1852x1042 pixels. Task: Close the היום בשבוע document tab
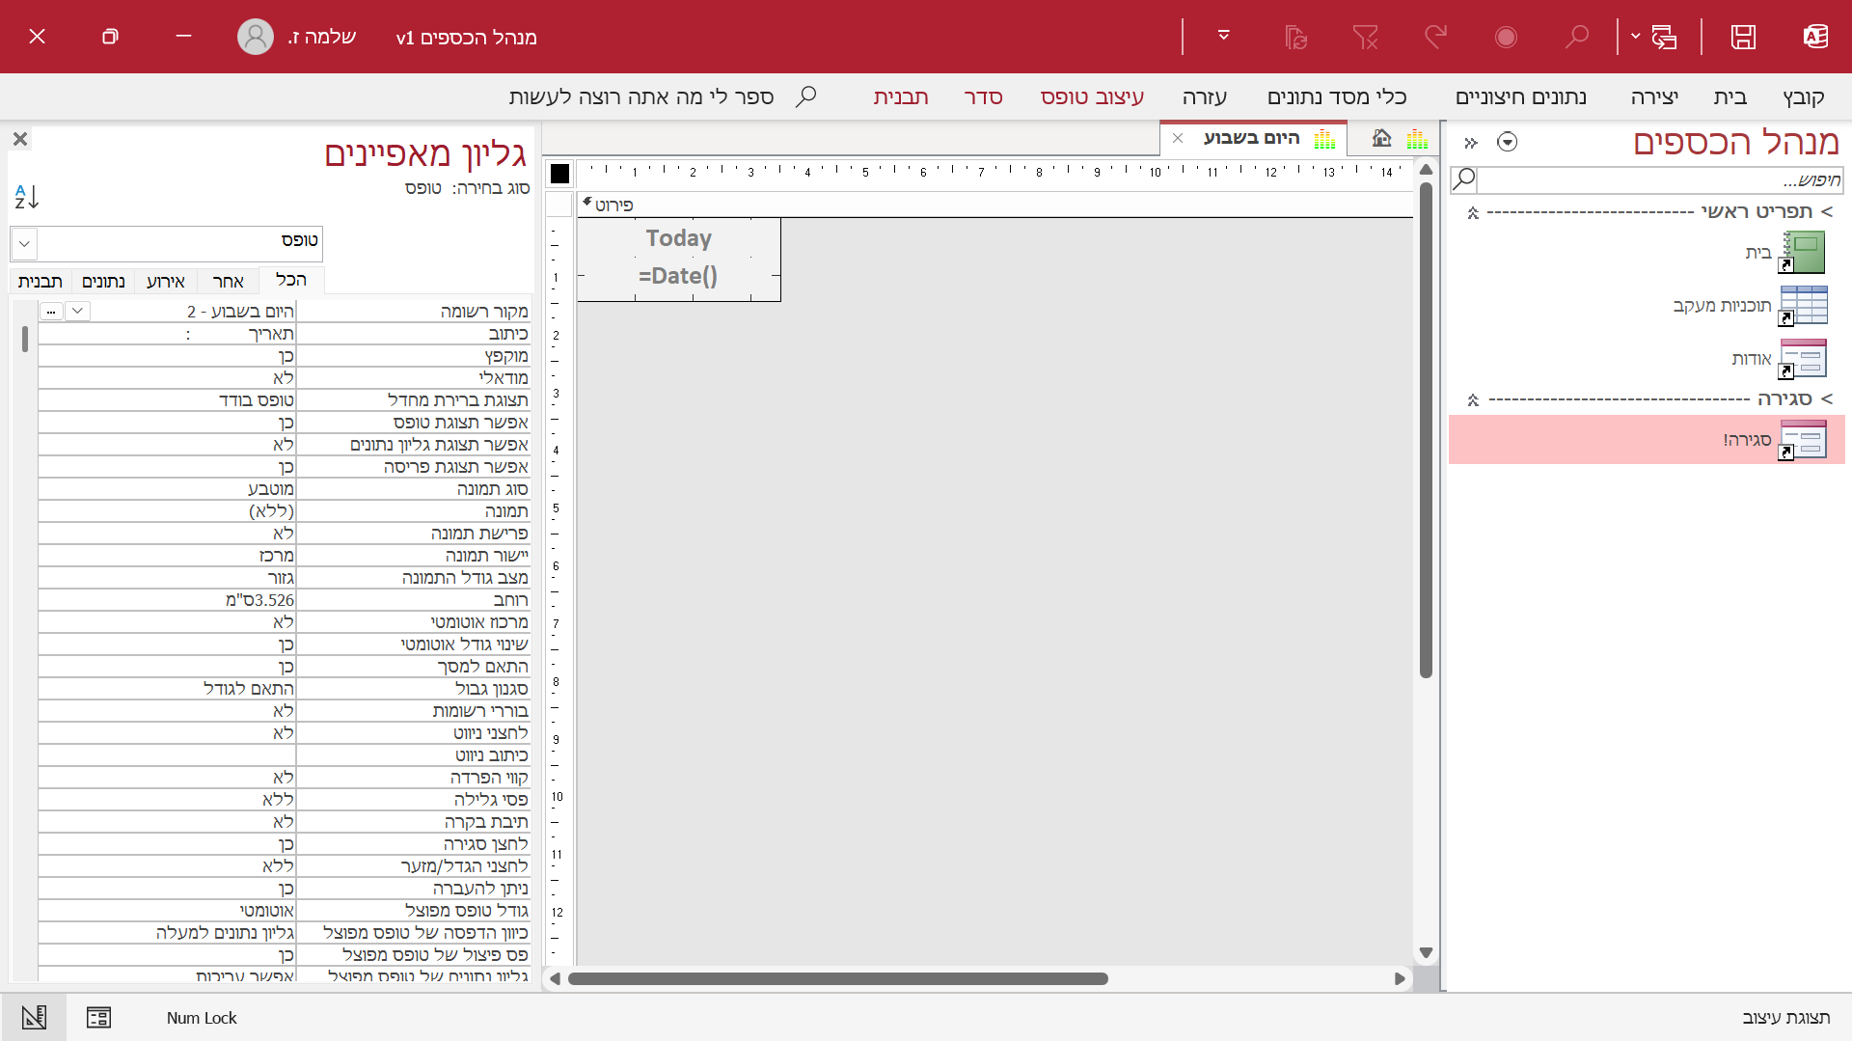[1178, 138]
